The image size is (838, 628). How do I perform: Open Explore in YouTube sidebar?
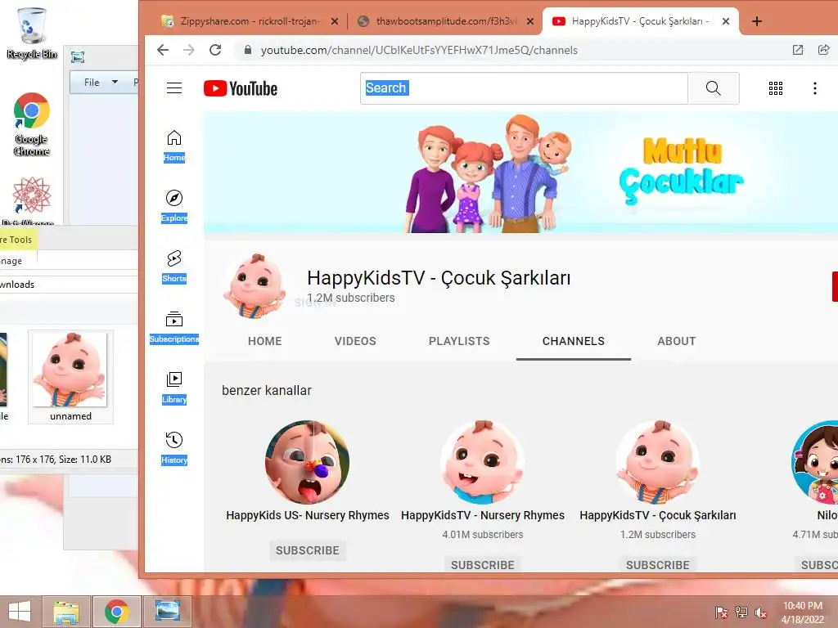174,206
